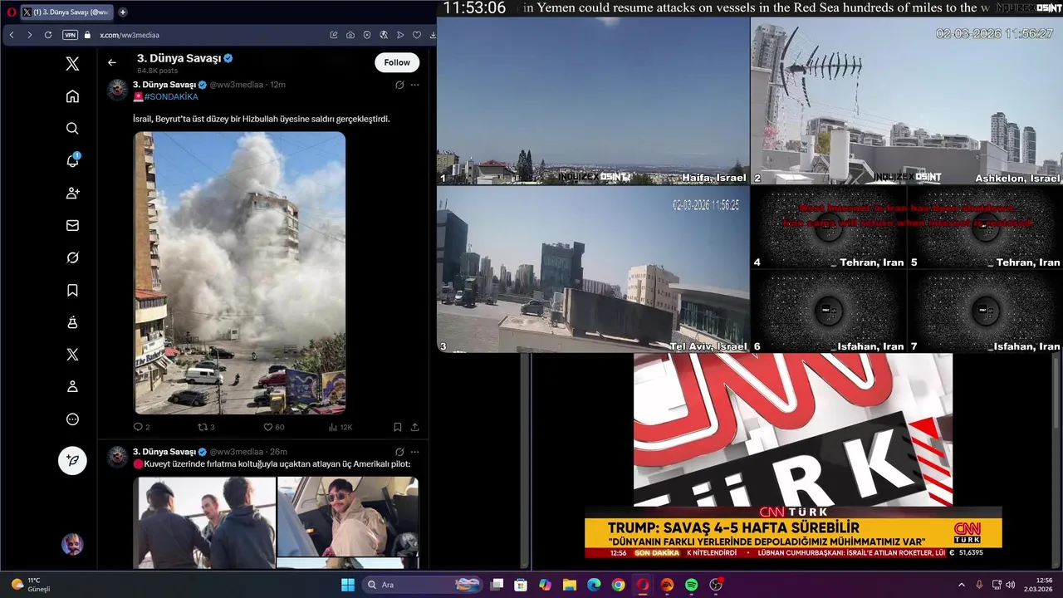The width and height of the screenshot is (1063, 598).
Task: Select Tehran, Iran camera feed 4
Action: coord(828,227)
